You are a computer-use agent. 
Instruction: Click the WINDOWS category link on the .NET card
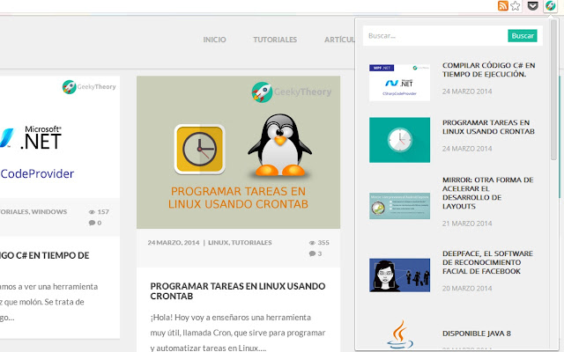point(49,212)
